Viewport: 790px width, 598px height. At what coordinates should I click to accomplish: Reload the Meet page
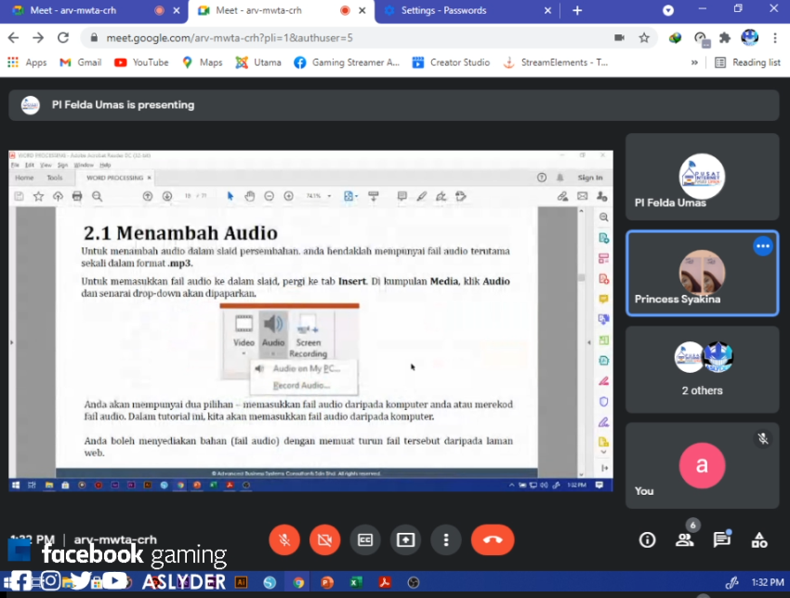[x=63, y=38]
